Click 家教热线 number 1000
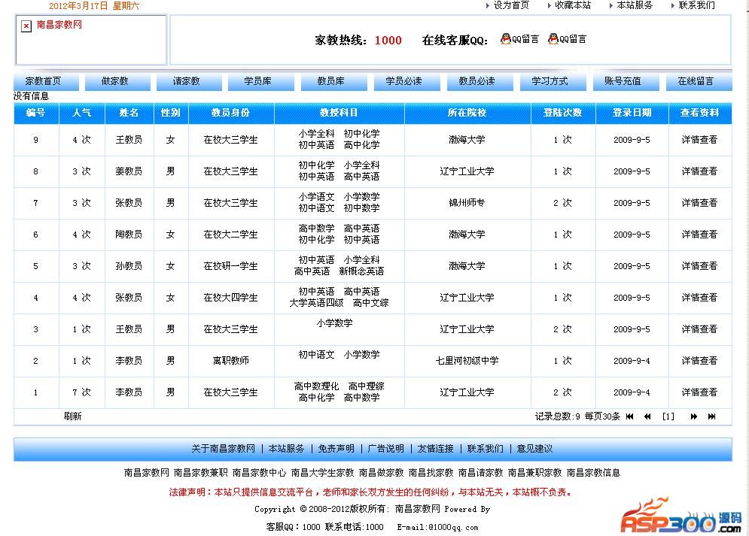Viewport: 749px width, 536px height. (388, 40)
